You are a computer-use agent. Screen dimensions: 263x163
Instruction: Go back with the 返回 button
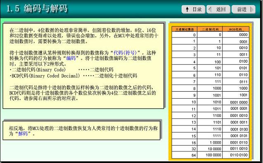(x=218, y=9)
